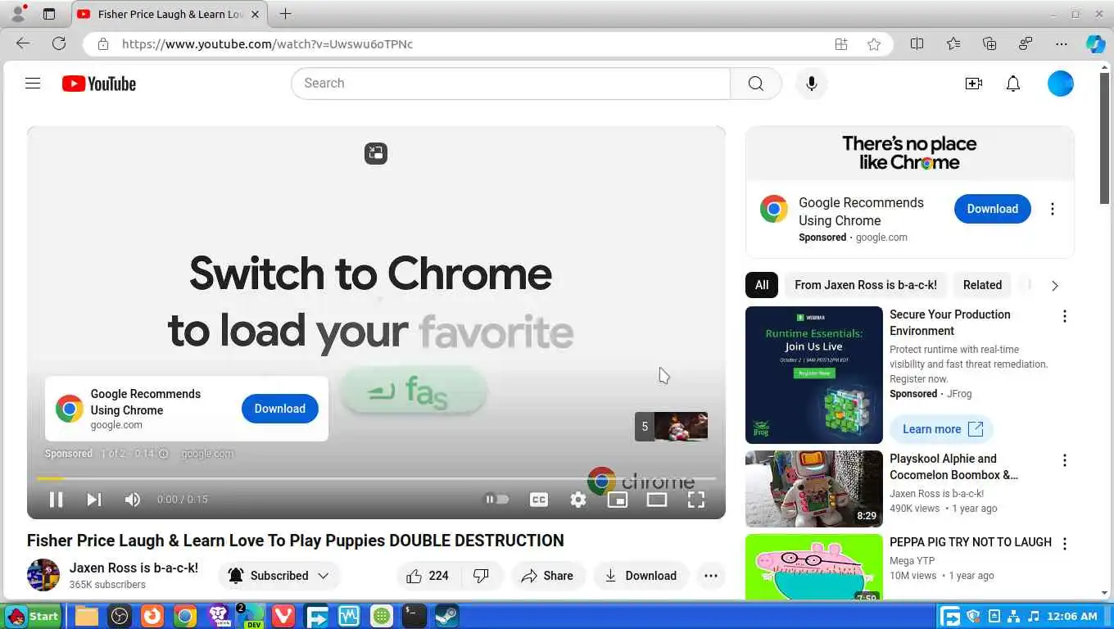Screen dimensions: 1114x629
Task: Open a new browser tab
Action: click(285, 14)
